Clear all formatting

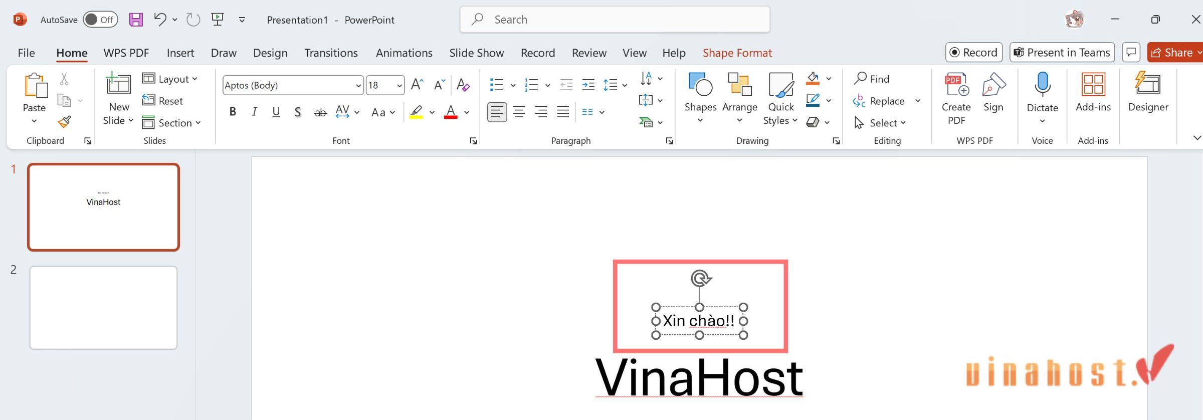click(x=463, y=85)
